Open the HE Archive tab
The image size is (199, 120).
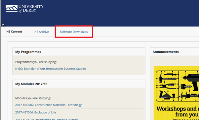coord(42,32)
